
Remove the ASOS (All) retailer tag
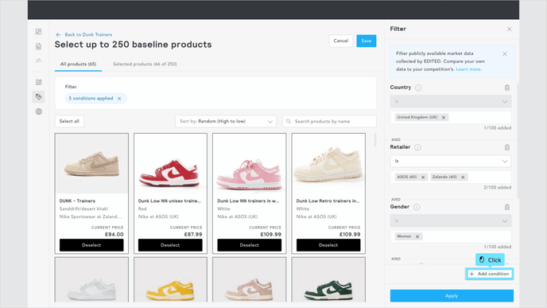click(423, 177)
